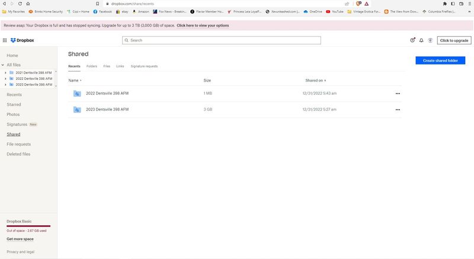Click the 2023 Dentsville 398 AFM folder name

pyautogui.click(x=107, y=109)
